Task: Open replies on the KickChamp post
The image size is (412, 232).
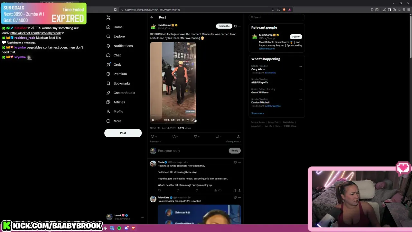Action: (x=154, y=137)
